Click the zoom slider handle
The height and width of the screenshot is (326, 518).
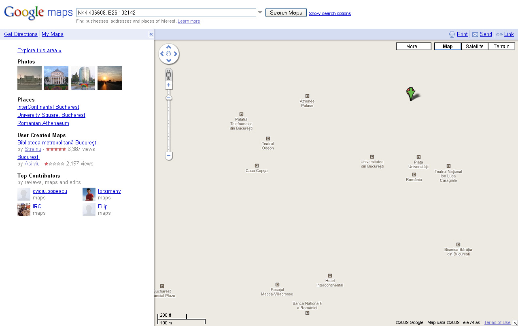(169, 98)
